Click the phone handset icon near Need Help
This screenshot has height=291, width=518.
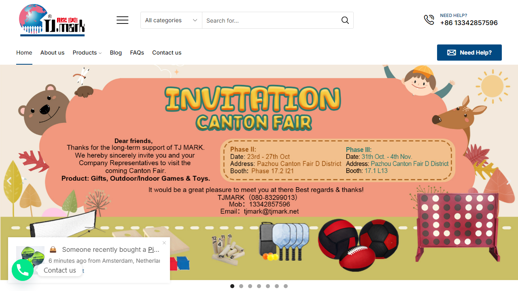click(429, 19)
